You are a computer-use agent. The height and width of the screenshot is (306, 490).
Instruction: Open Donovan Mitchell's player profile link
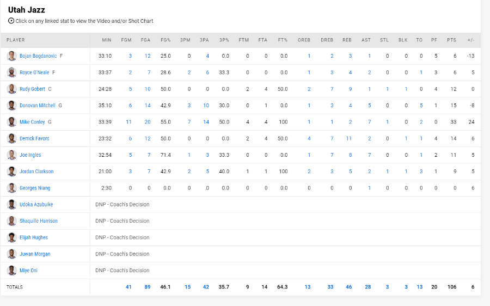38,105
